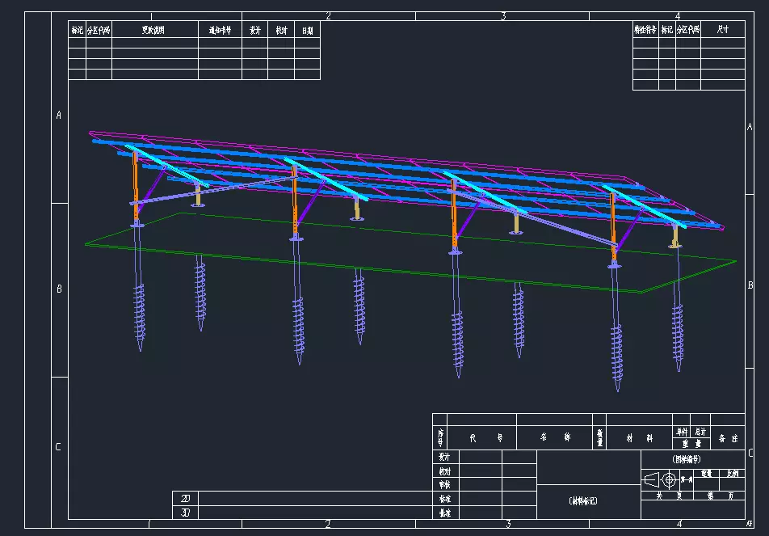Click the zone letter B on the left border
The width and height of the screenshot is (769, 536).
click(58, 289)
